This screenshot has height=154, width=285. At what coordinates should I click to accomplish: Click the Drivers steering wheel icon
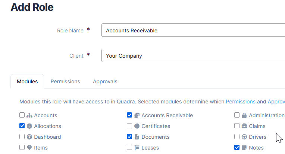click(x=244, y=137)
